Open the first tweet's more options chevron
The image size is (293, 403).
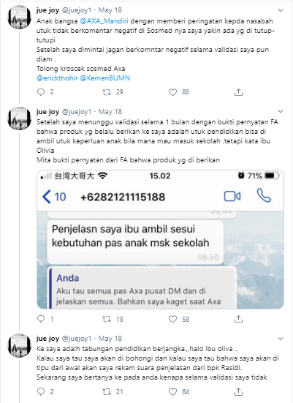281,10
